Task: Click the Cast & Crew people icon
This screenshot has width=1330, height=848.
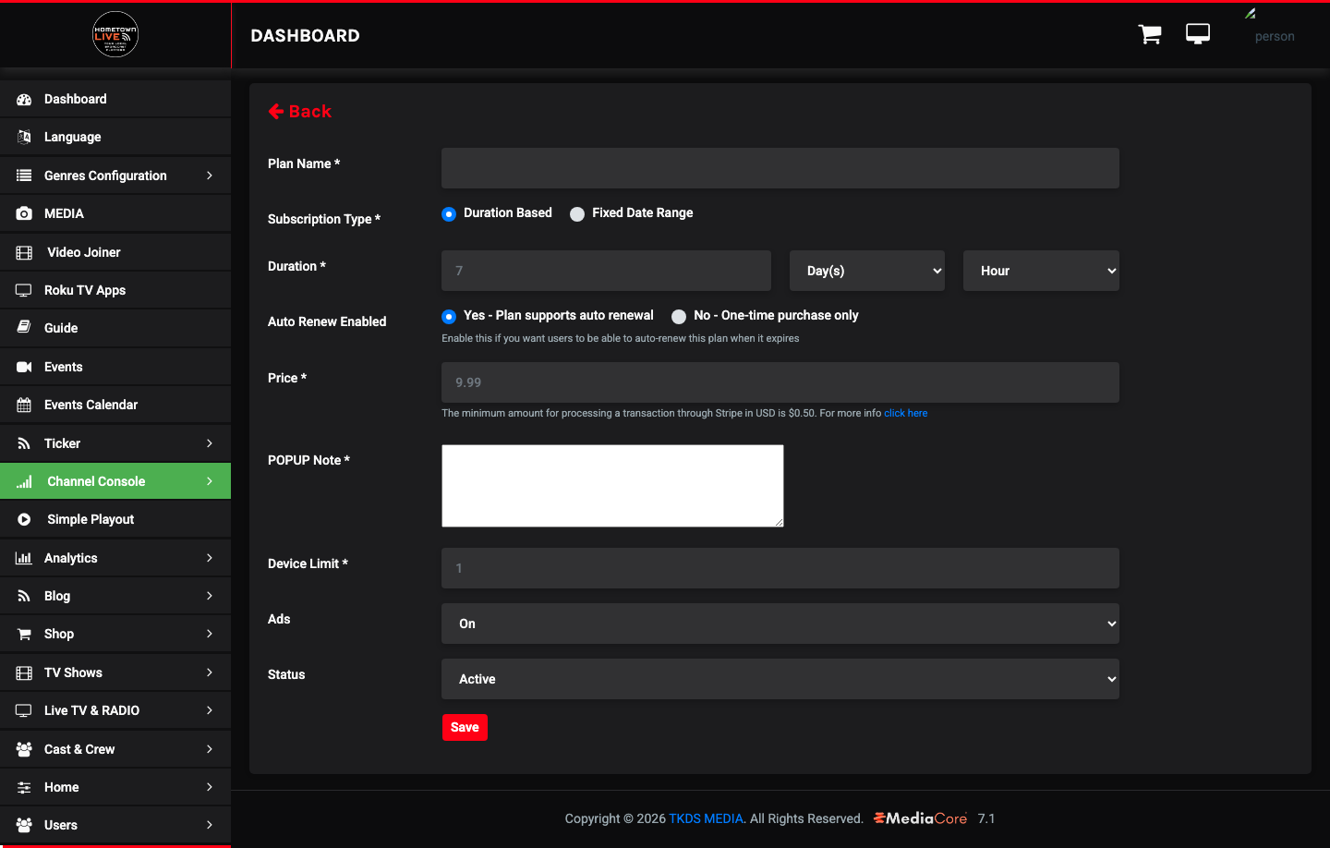Action: tap(24, 749)
